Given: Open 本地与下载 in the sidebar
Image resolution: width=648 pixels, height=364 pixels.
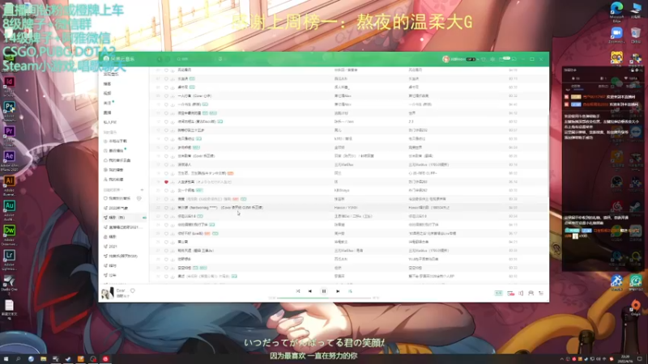Looking at the screenshot, I should [x=116, y=141].
